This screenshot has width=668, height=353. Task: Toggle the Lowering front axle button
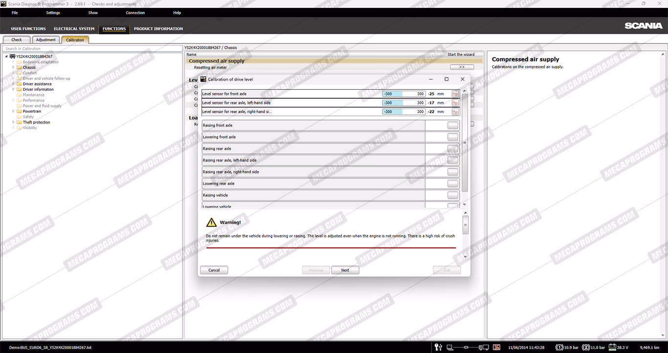pyautogui.click(x=453, y=137)
